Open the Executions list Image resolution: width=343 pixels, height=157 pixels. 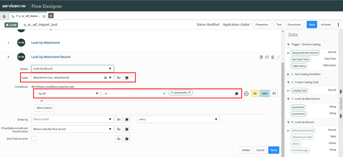click(294, 25)
